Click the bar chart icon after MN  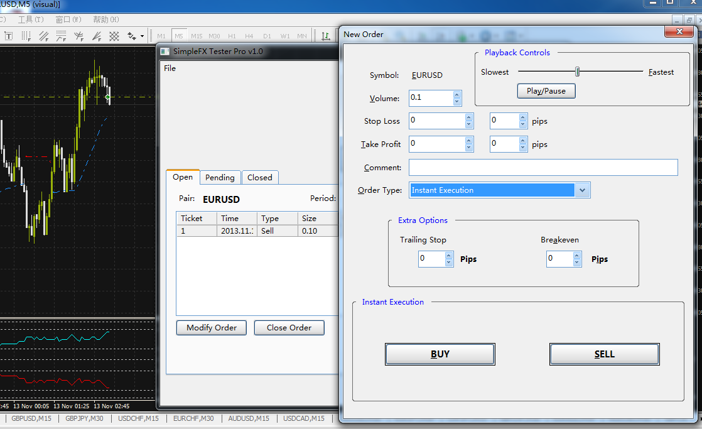[326, 36]
